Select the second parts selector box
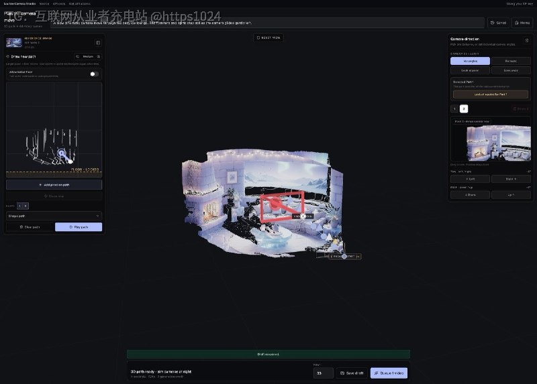The width and height of the screenshot is (537, 384). [x=26, y=206]
